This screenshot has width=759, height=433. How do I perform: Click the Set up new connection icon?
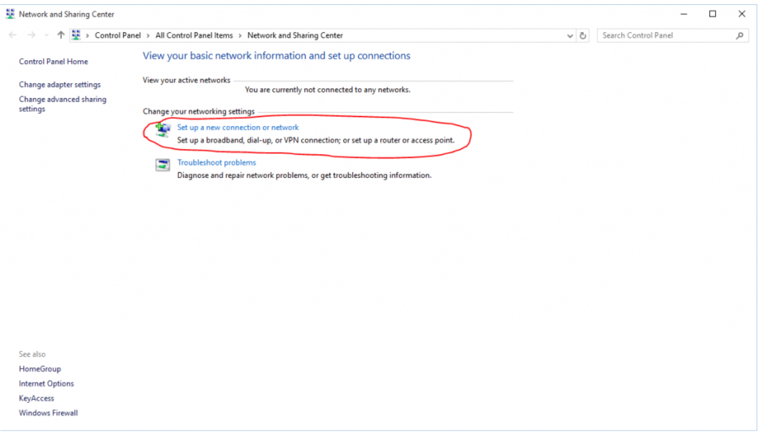pos(162,130)
